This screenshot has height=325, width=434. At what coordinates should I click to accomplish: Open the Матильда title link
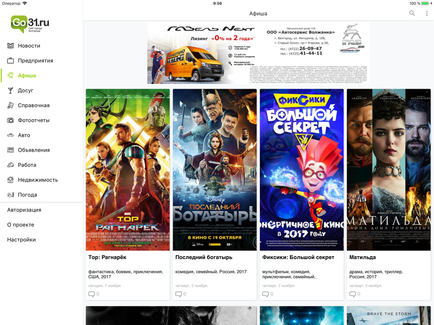tap(362, 257)
